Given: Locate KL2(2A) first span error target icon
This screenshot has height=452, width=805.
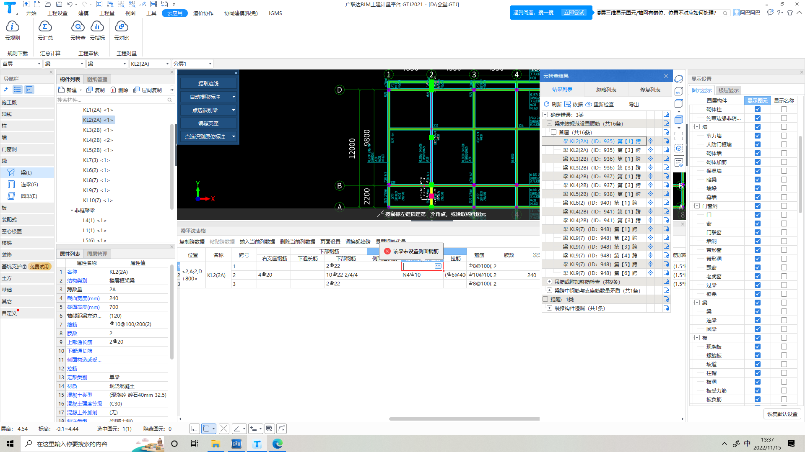Looking at the screenshot, I should pyautogui.click(x=651, y=141).
